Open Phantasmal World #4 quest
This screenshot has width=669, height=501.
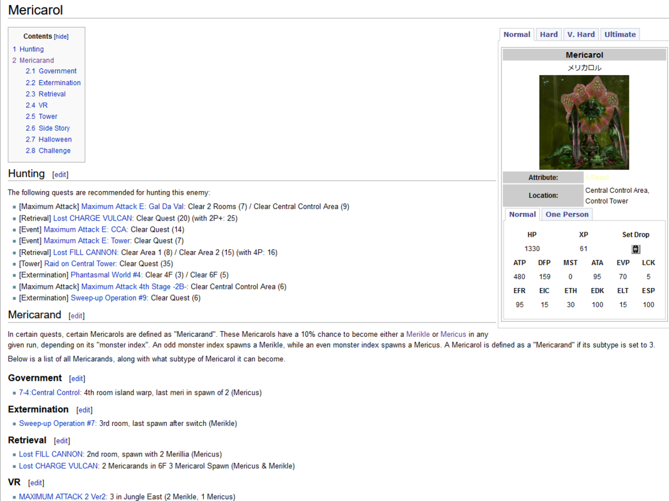tap(107, 275)
